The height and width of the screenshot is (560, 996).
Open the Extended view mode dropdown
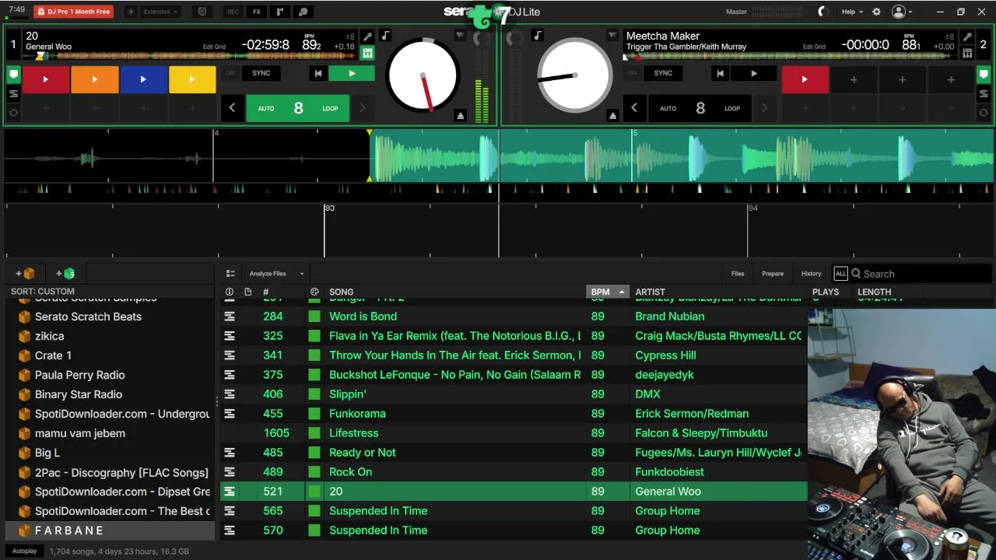[162, 12]
